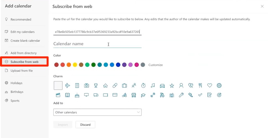Select the airplane charm icon
268x138 pixels.
68,86
